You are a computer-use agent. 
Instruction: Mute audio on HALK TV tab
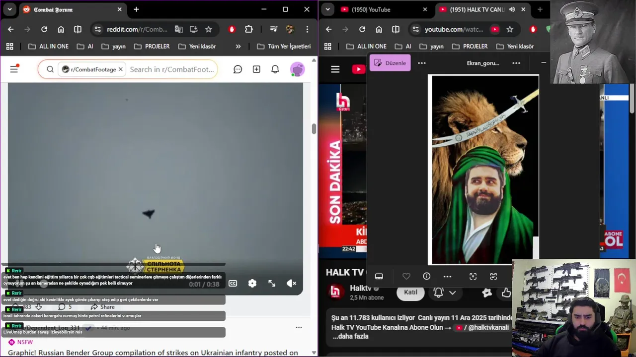(512, 9)
